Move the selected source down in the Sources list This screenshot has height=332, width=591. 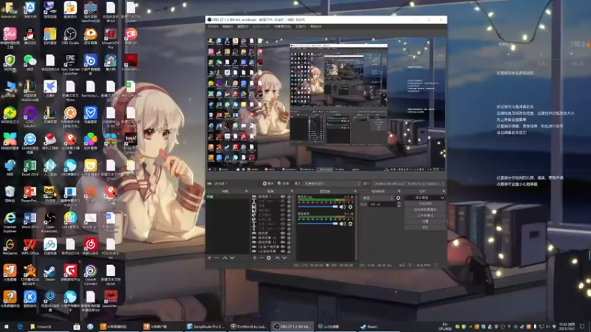pyautogui.click(x=284, y=257)
